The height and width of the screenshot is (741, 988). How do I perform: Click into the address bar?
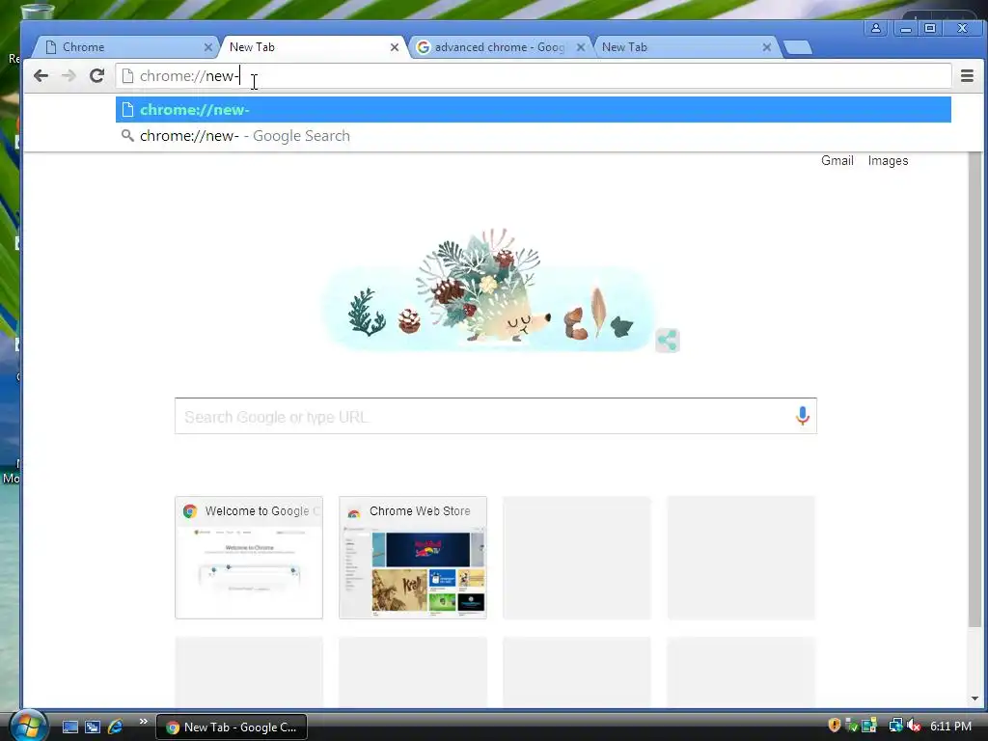tap(533, 76)
